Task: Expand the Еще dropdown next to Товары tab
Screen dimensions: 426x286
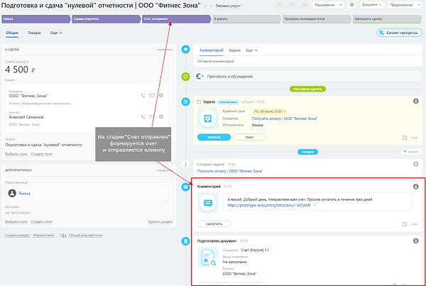Action: point(56,33)
